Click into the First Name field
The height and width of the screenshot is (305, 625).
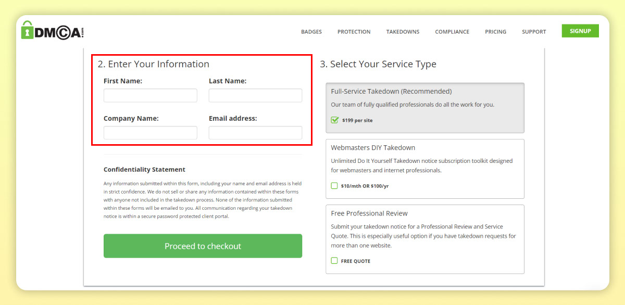(x=150, y=95)
